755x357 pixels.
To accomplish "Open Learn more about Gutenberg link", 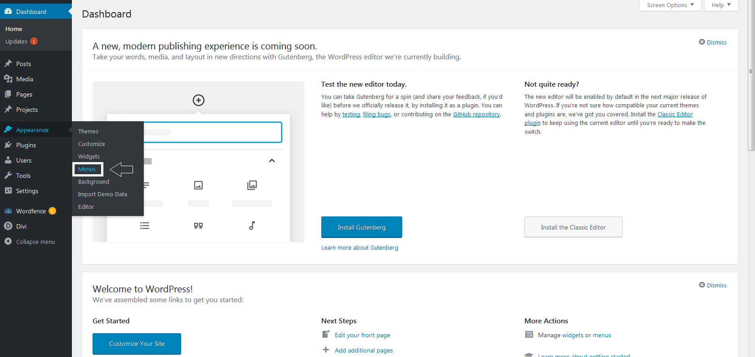I will point(360,247).
